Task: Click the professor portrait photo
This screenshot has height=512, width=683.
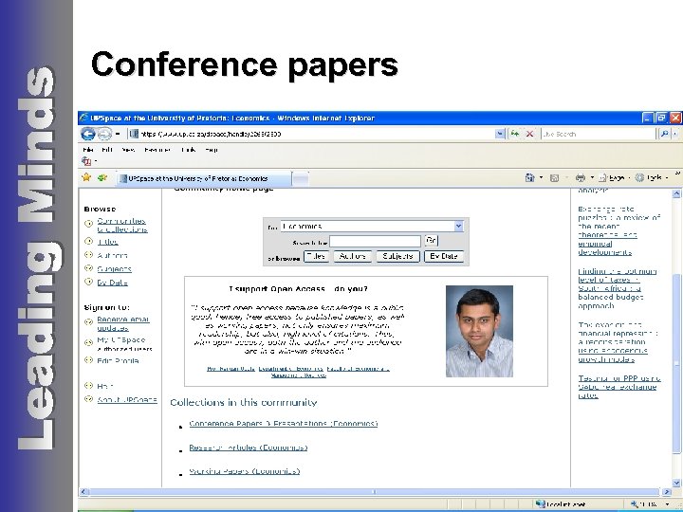Action: pyautogui.click(x=479, y=331)
